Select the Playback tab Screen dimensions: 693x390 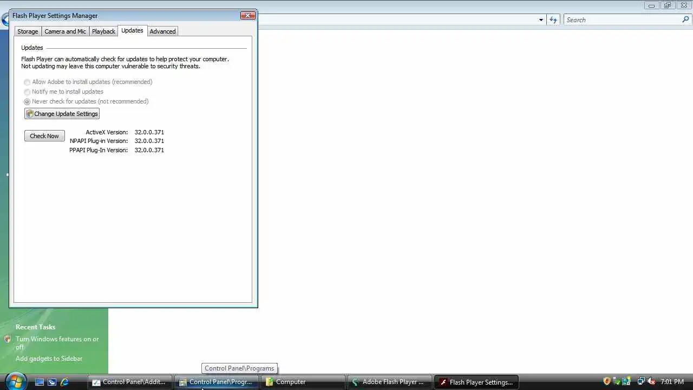tap(103, 31)
